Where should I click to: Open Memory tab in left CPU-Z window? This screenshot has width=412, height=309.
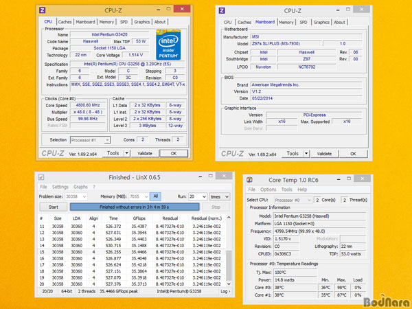click(x=106, y=22)
